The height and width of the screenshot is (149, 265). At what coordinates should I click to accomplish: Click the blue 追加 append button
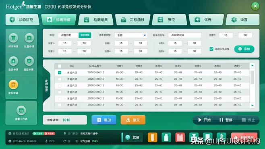[104, 120]
